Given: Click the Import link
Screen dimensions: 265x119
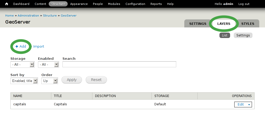Looking at the screenshot, I should coord(39,47).
